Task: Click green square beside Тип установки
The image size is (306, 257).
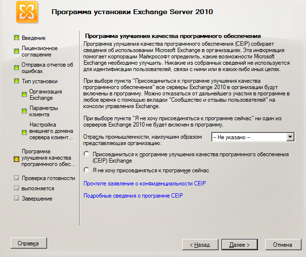Action: (17, 81)
